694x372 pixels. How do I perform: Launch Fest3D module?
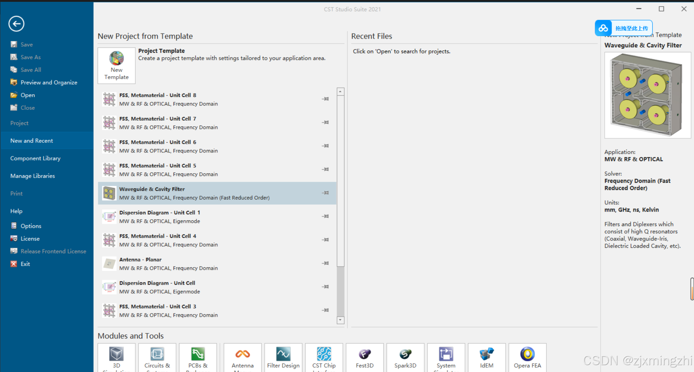pos(365,358)
